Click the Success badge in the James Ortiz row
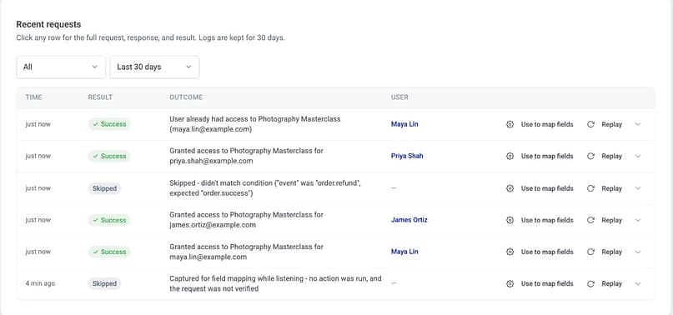673x315 pixels. coord(109,220)
